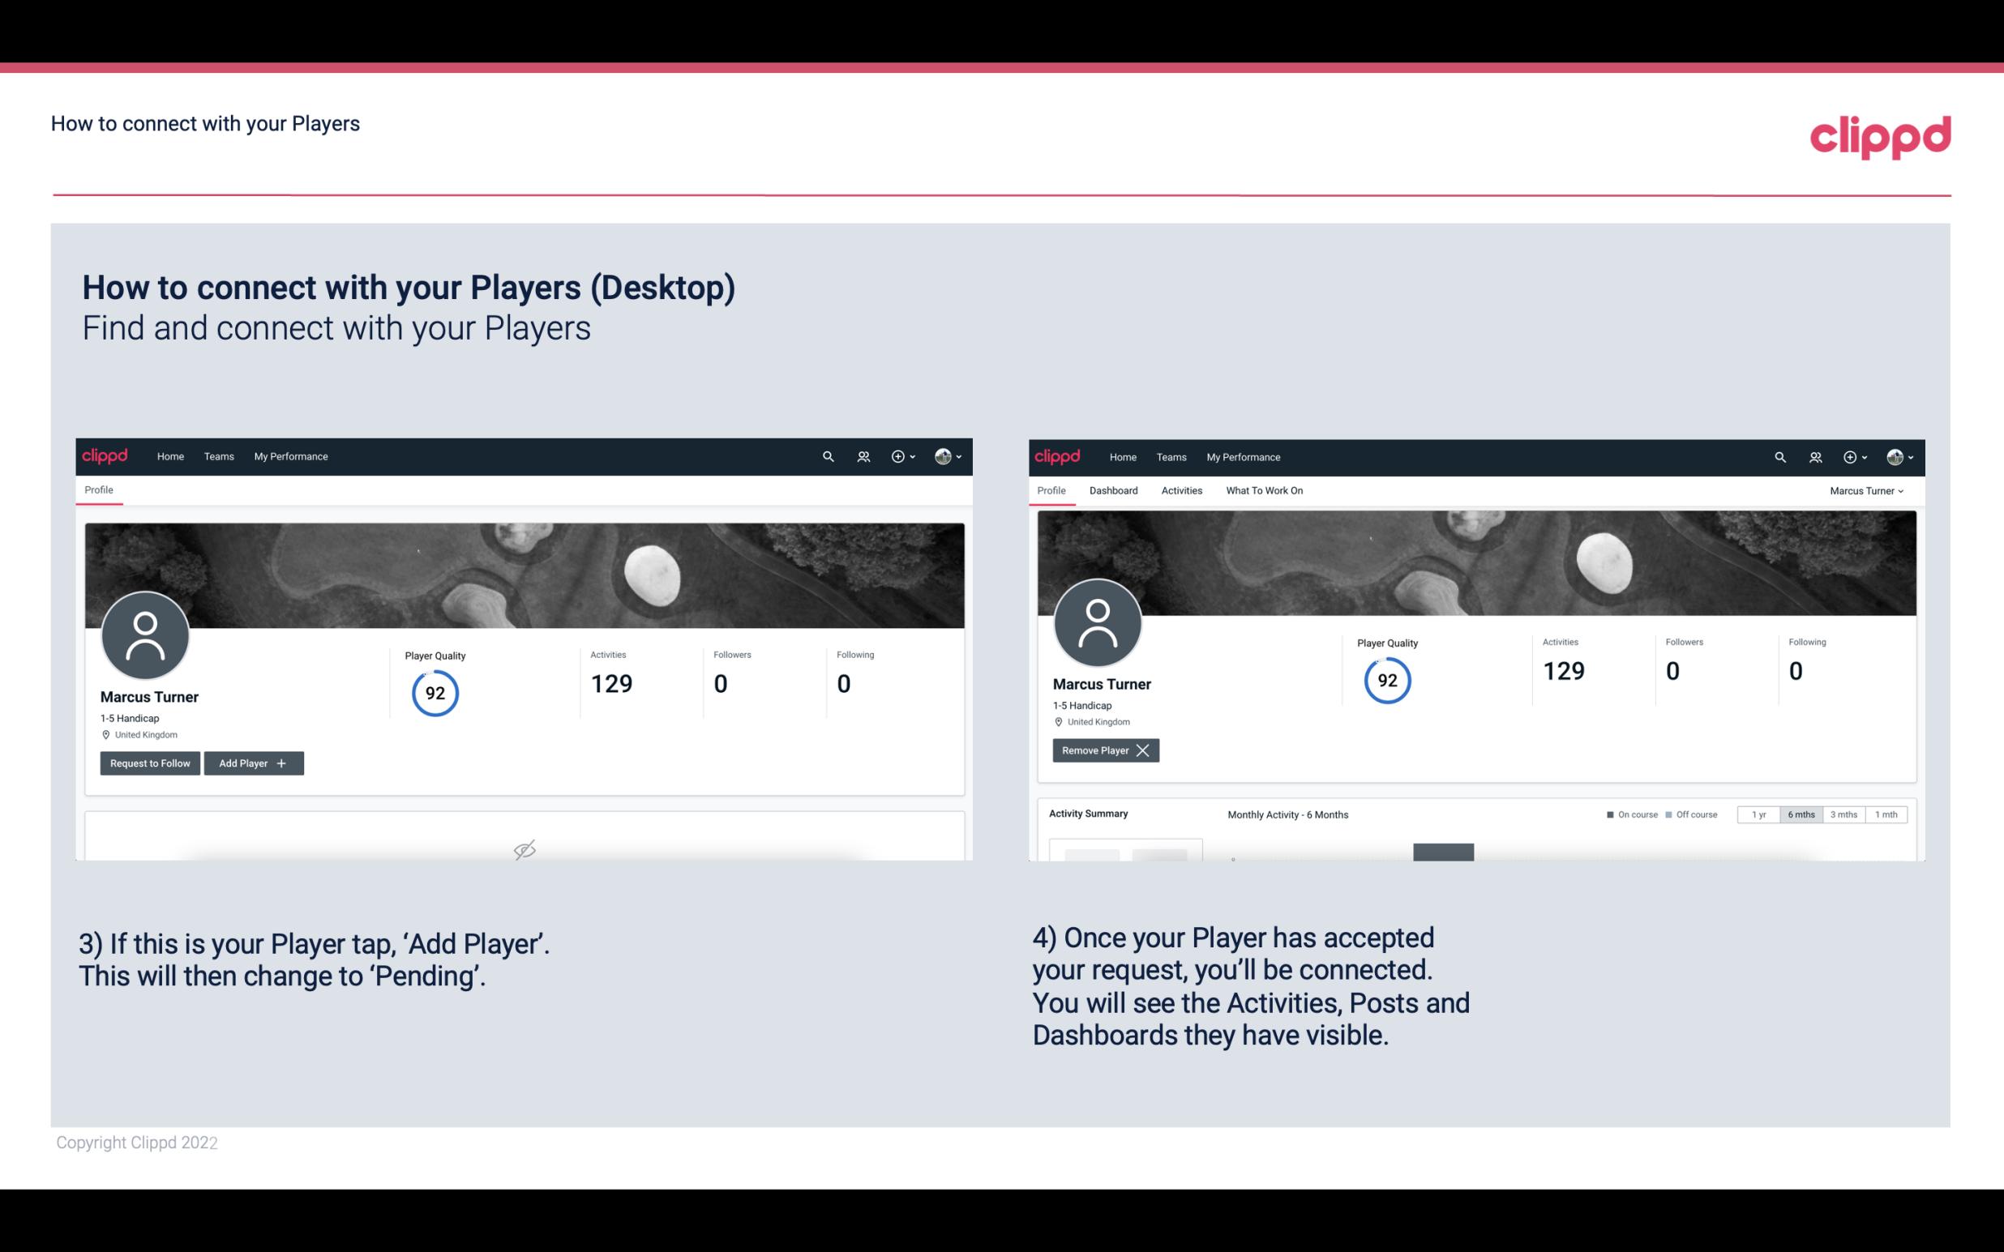Click the 'Remove Player' button
The height and width of the screenshot is (1252, 2004).
[1103, 750]
